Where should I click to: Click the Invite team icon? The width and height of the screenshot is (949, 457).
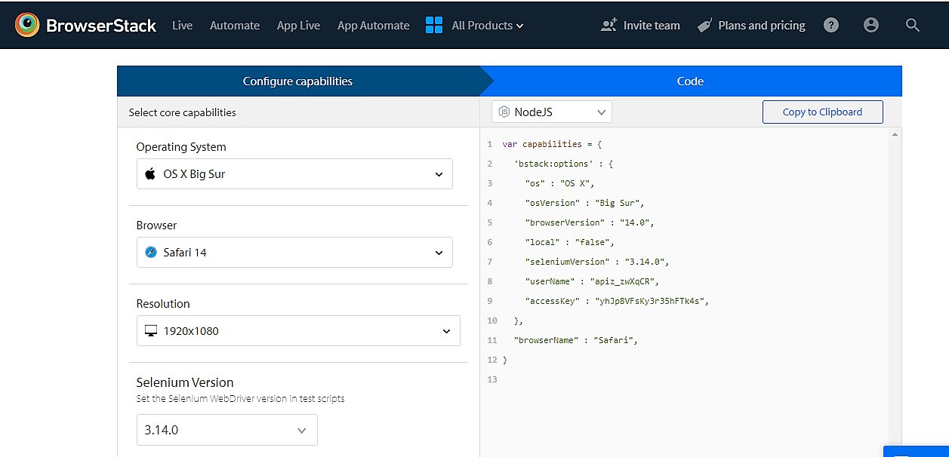click(x=609, y=24)
